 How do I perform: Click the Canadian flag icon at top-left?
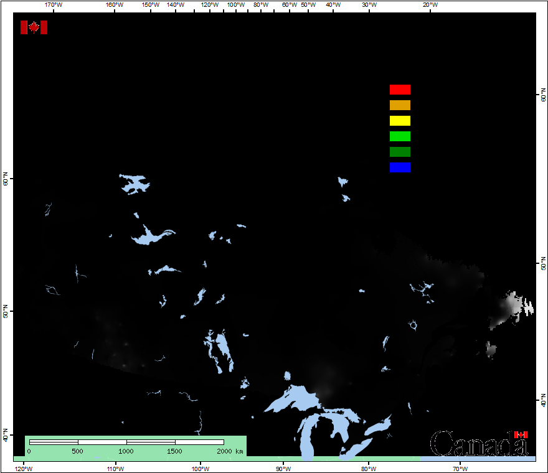34,27
